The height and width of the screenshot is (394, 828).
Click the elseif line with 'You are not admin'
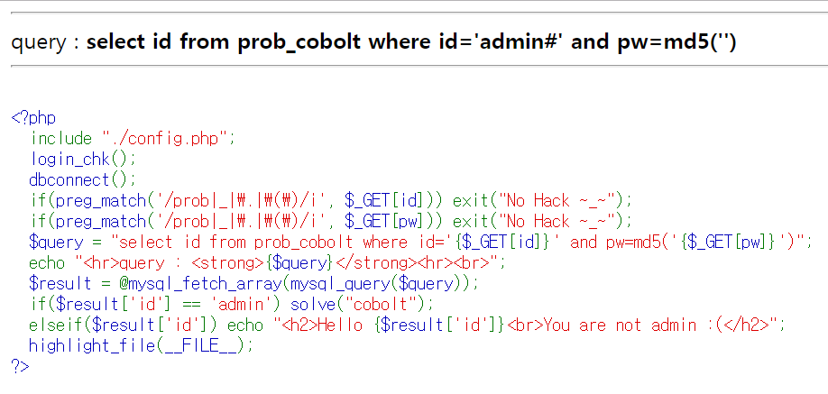point(408,325)
